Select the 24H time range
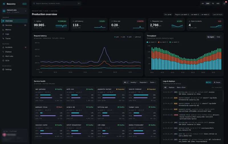The width and height of the screenshot is (228, 144). tap(208, 3)
